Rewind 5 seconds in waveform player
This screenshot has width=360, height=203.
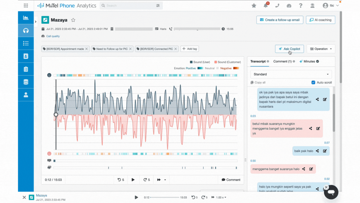(121, 180)
